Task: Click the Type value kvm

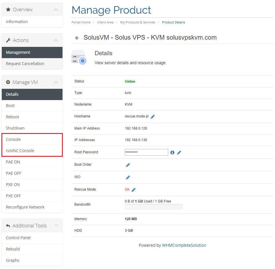Action: [x=128, y=93]
